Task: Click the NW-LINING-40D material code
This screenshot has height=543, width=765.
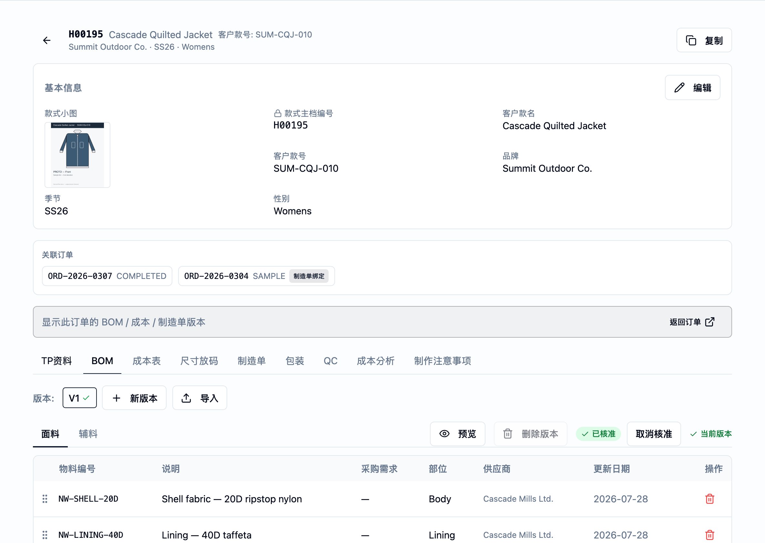Action: [91, 535]
